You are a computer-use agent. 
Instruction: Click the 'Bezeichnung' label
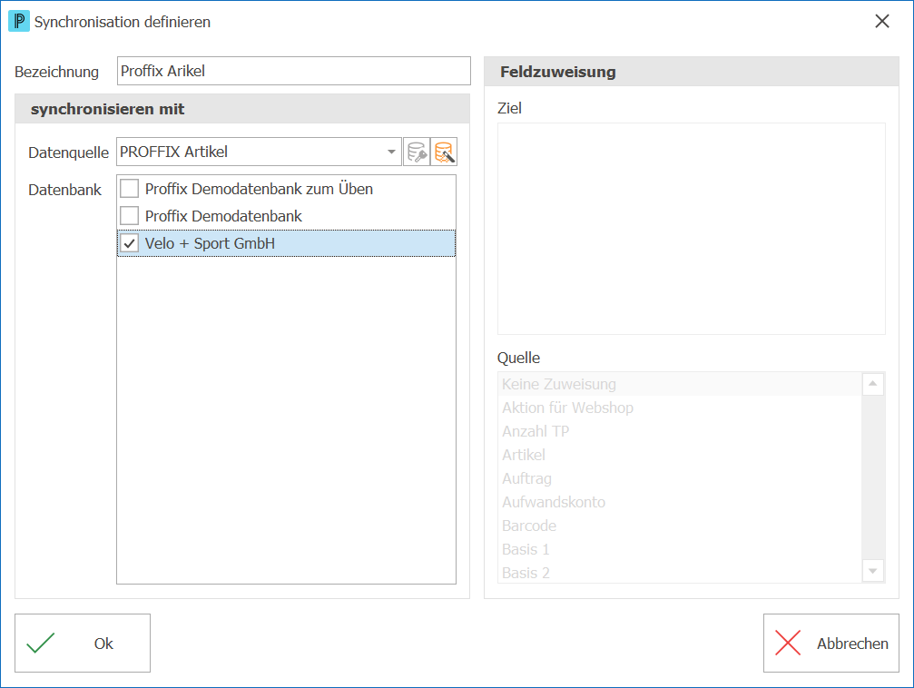point(56,72)
